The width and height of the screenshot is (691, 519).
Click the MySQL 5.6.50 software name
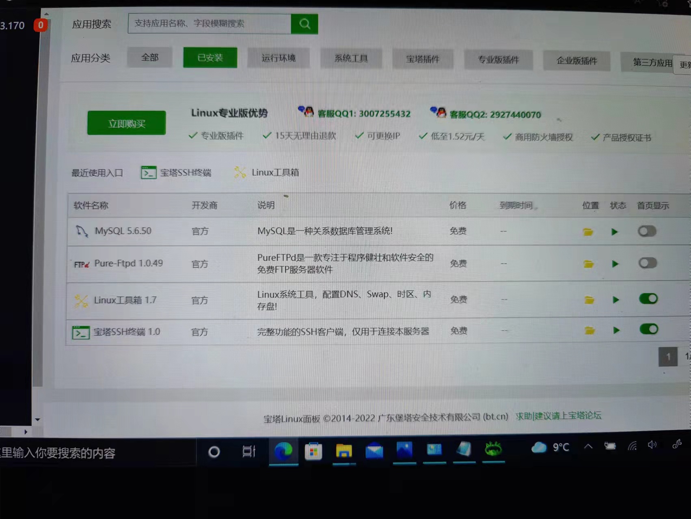pyautogui.click(x=123, y=231)
